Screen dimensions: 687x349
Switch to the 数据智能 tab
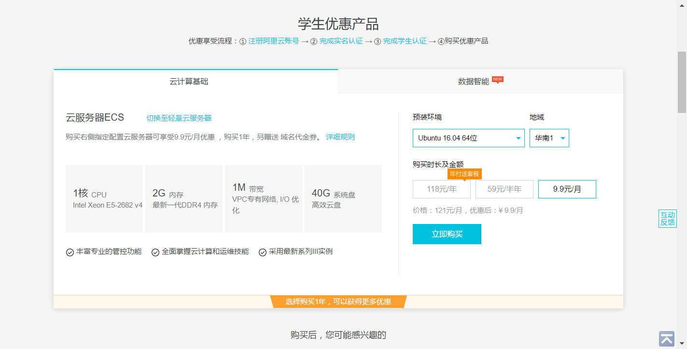(481, 81)
